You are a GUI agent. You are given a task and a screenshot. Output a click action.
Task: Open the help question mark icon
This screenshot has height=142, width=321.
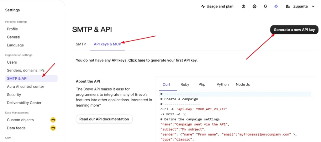coord(244,6)
